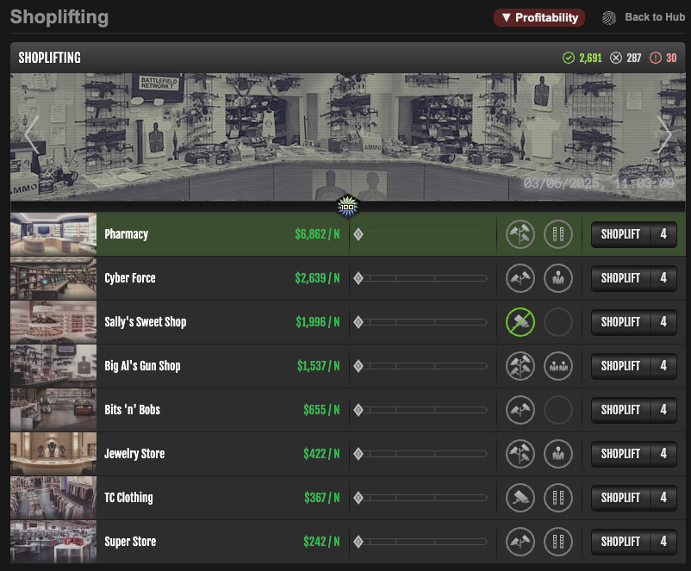
Task: Click the security gates icon for Super Store
Action: pyautogui.click(x=558, y=542)
